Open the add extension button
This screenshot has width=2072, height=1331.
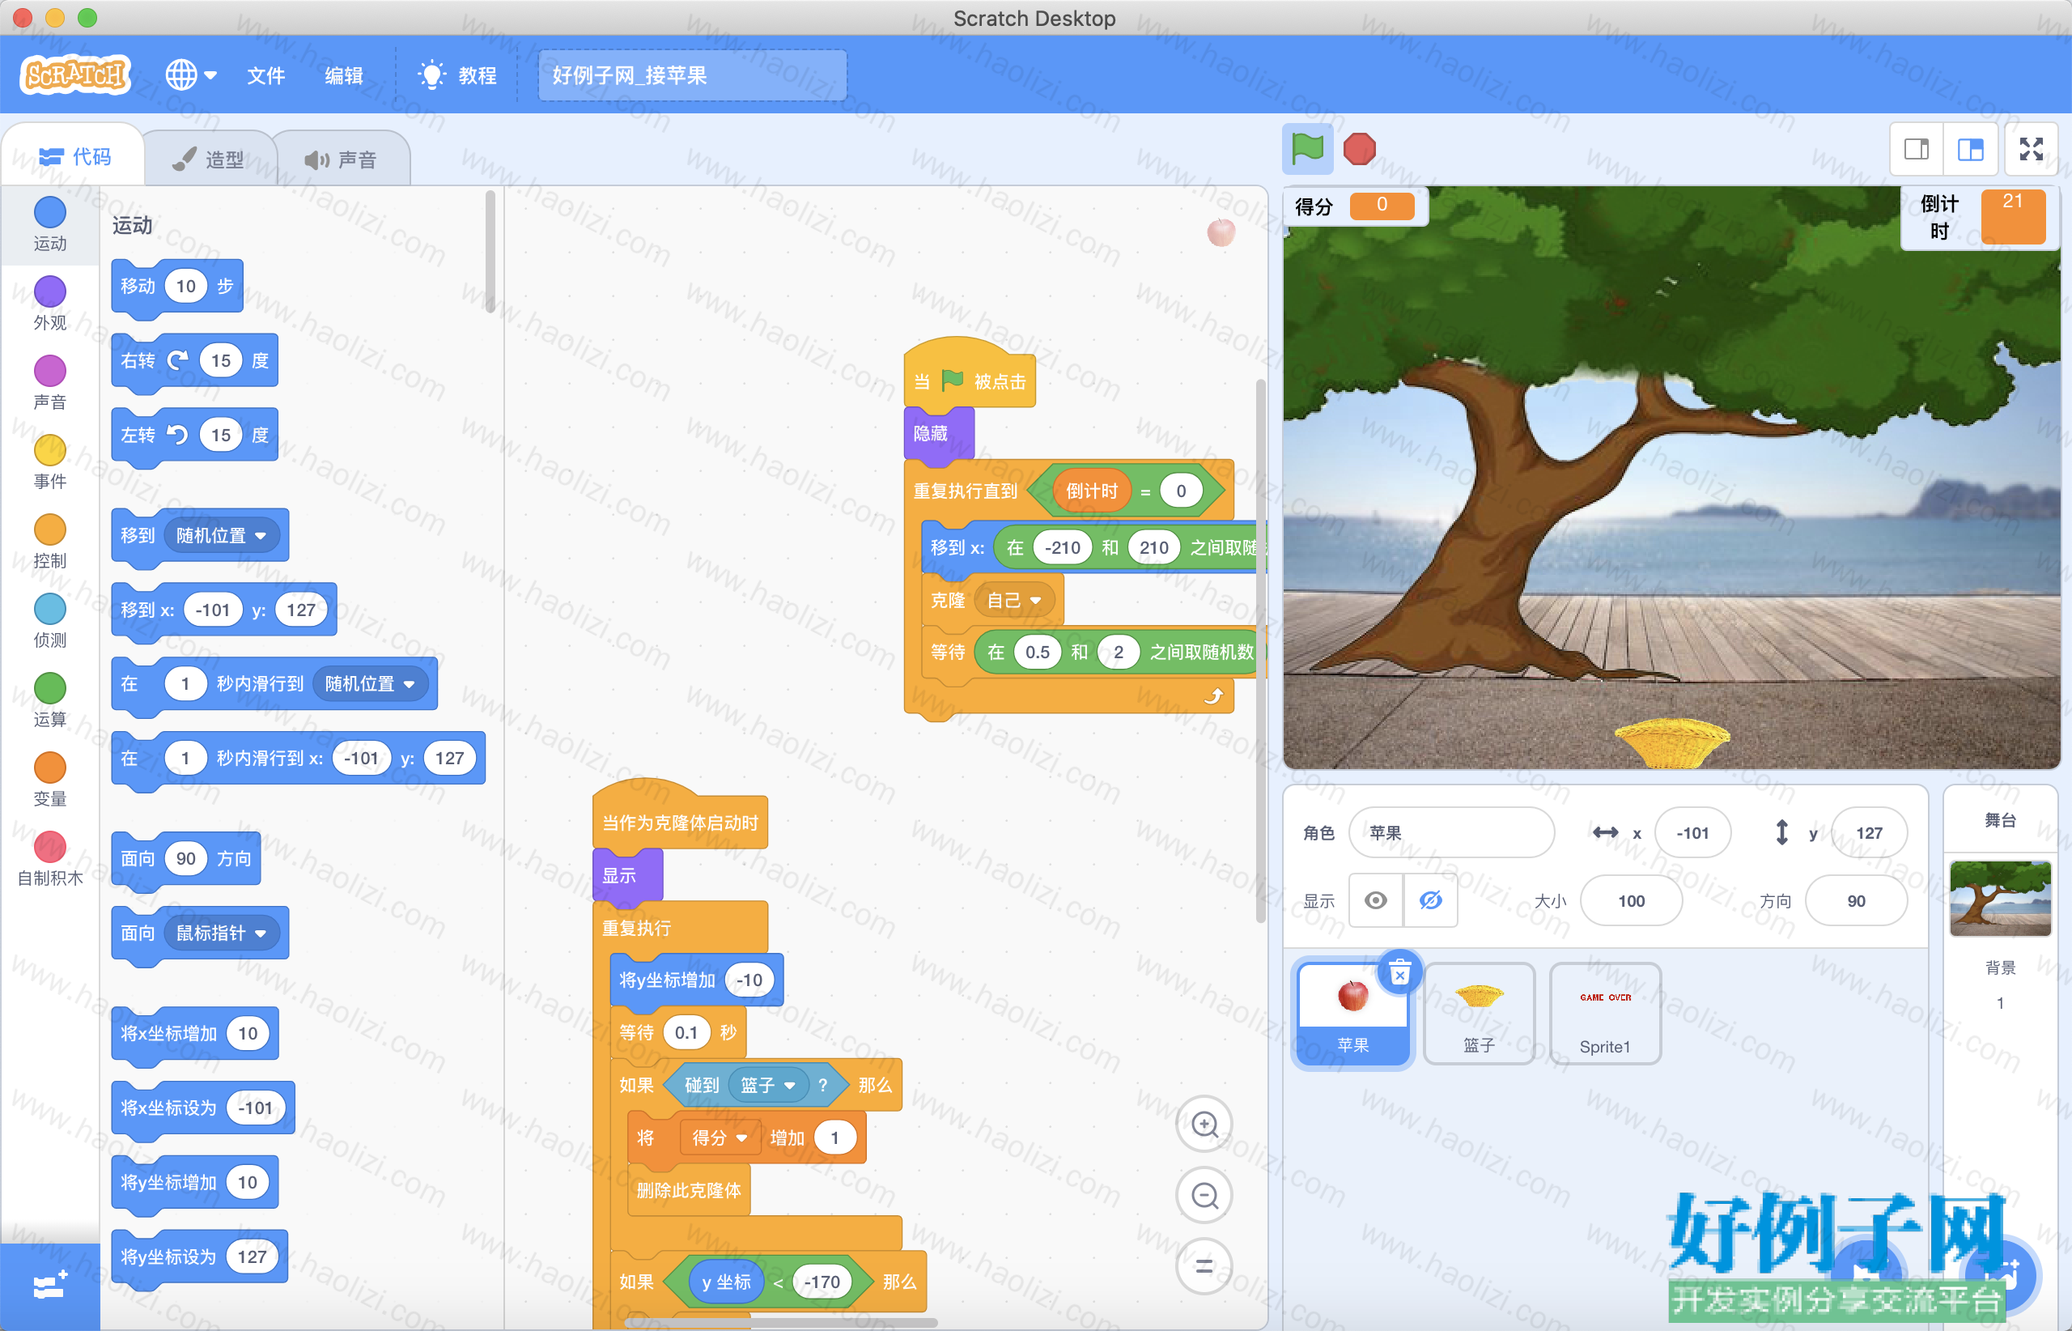pyautogui.click(x=50, y=1286)
